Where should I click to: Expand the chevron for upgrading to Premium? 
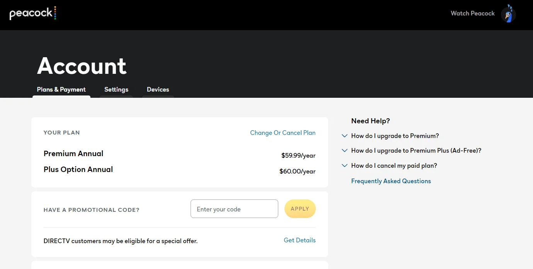(345, 136)
